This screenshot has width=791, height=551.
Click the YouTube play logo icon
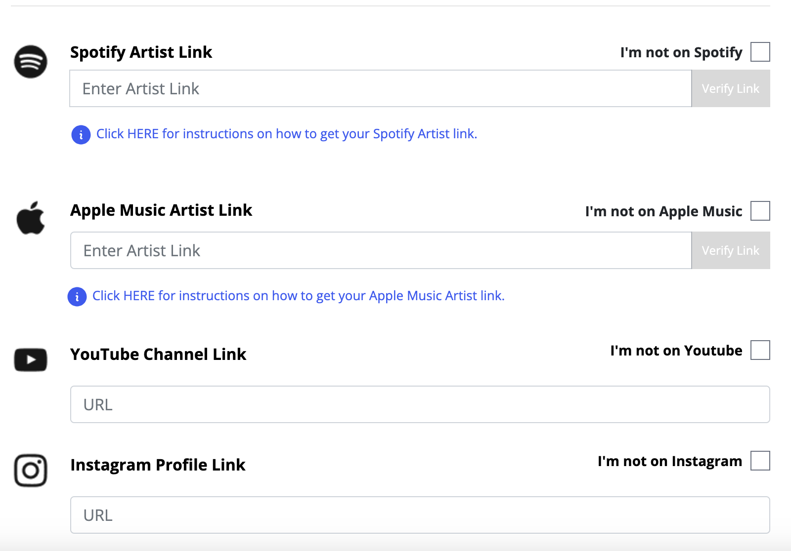click(31, 360)
